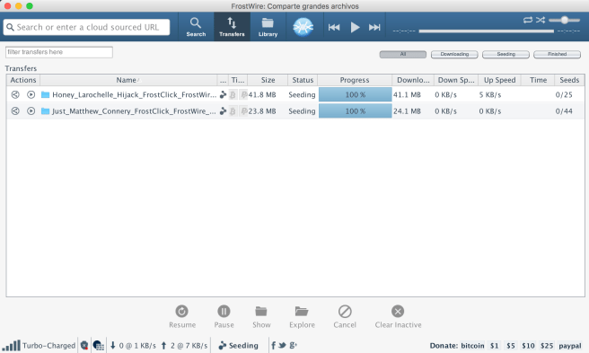The width and height of the screenshot is (589, 353).
Task: Sort by the Seeds column header
Action: (x=569, y=80)
